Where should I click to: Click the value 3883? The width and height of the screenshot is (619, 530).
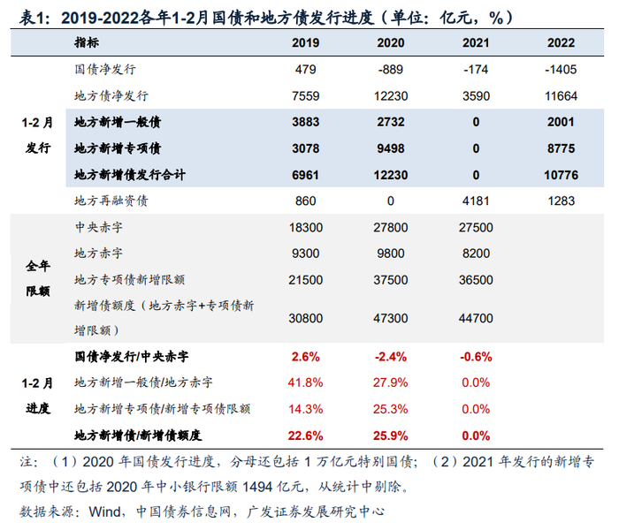click(305, 122)
